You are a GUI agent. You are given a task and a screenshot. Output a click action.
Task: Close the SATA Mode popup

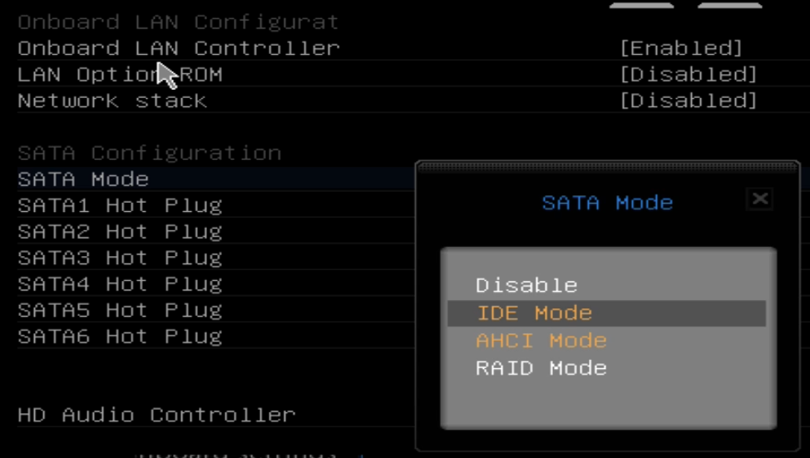[759, 199]
